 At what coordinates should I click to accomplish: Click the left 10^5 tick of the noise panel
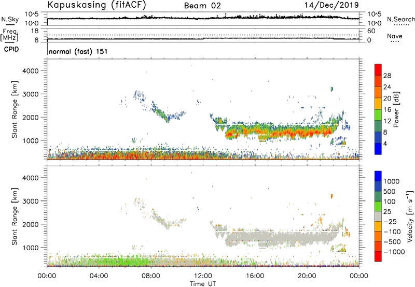tap(32, 14)
